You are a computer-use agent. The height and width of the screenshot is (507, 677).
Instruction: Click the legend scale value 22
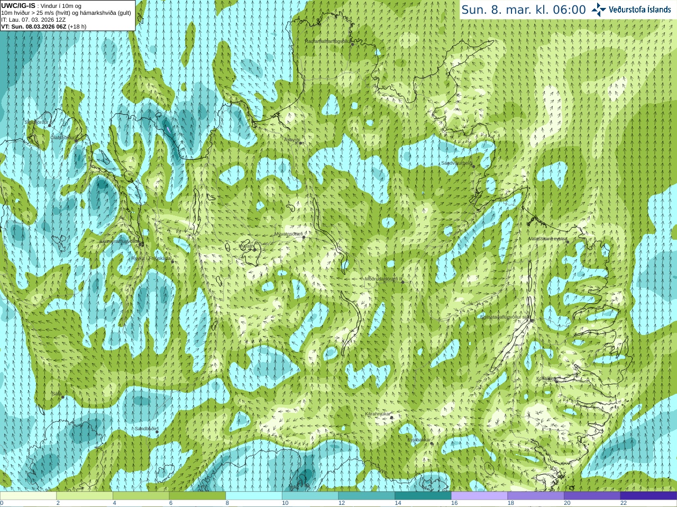[x=624, y=503]
